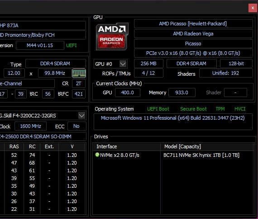Click the green UEFI BIOS label

point(72,45)
